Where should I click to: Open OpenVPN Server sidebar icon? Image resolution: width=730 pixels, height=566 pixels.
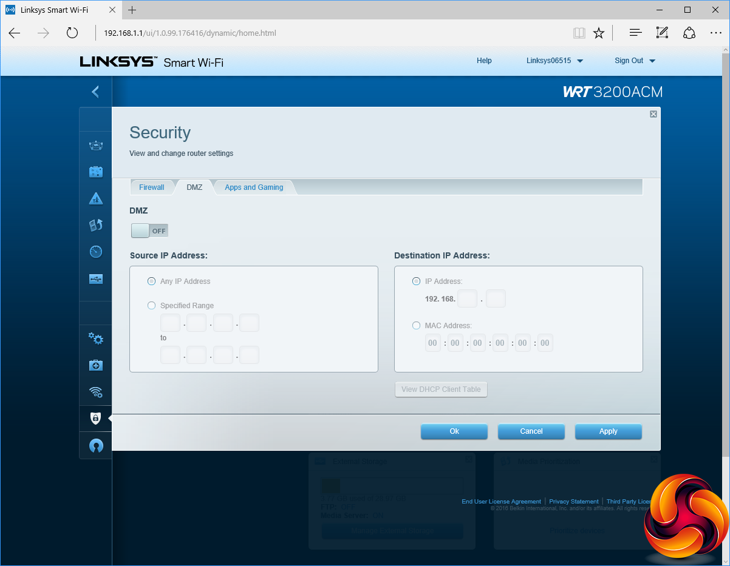click(x=96, y=445)
